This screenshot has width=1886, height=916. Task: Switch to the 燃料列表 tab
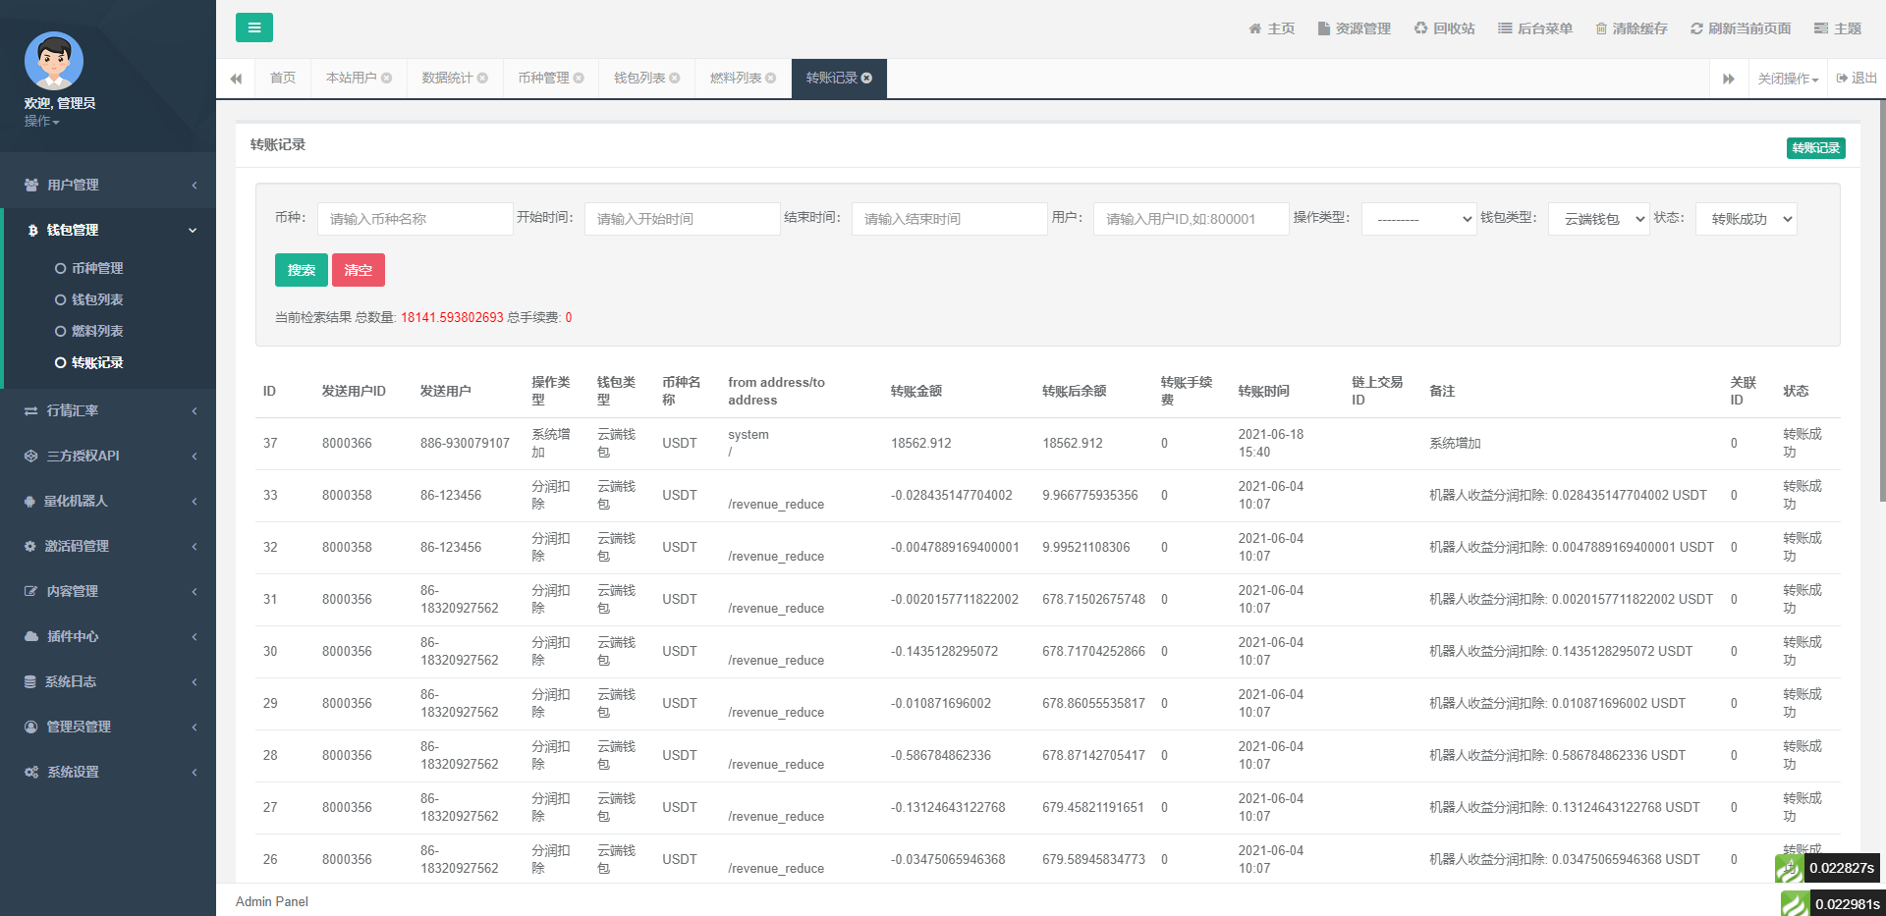[x=735, y=78]
